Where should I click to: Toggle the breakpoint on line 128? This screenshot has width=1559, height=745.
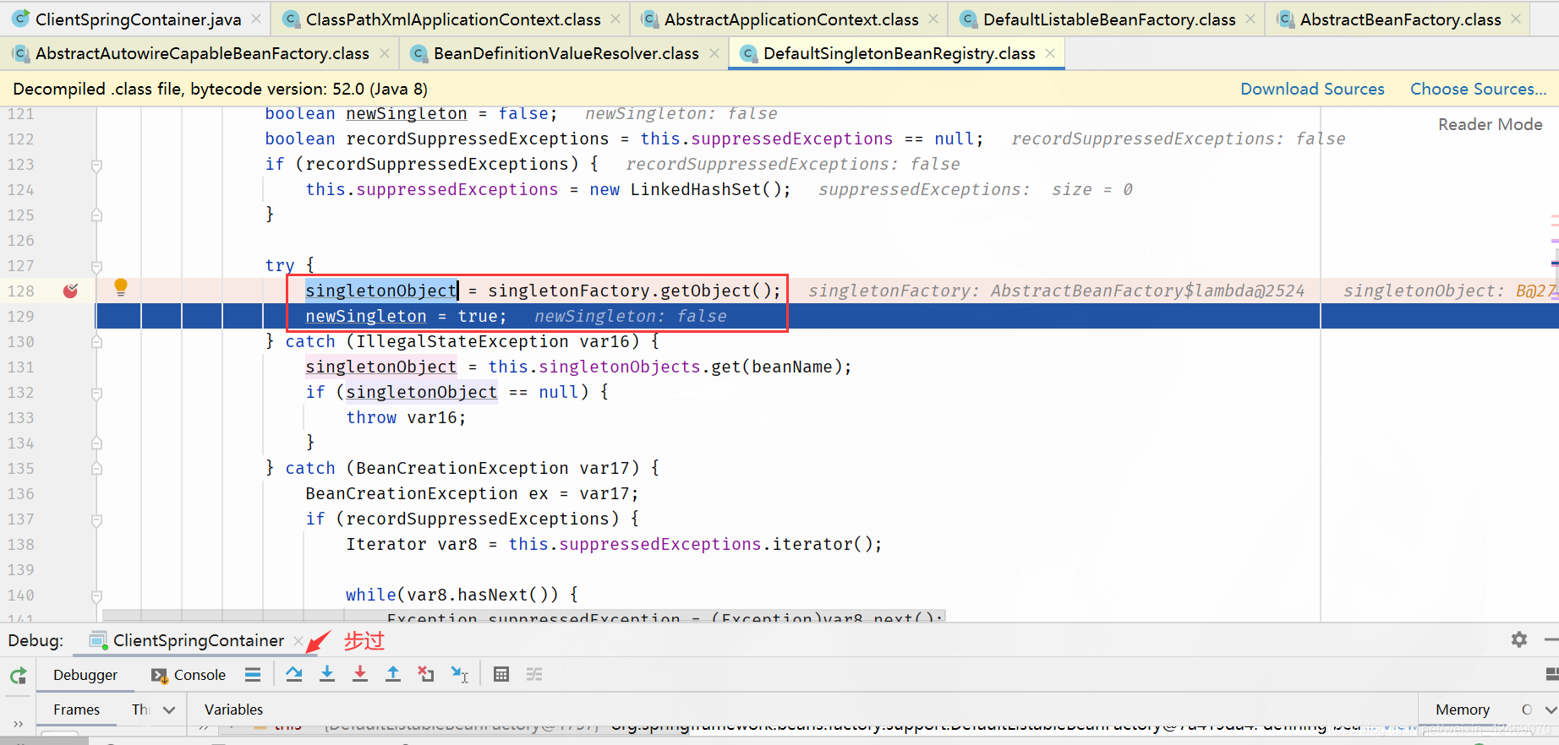71,291
